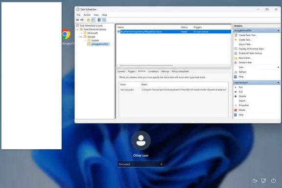Switch to the History (disabled) tab

pyautogui.click(x=180, y=71)
